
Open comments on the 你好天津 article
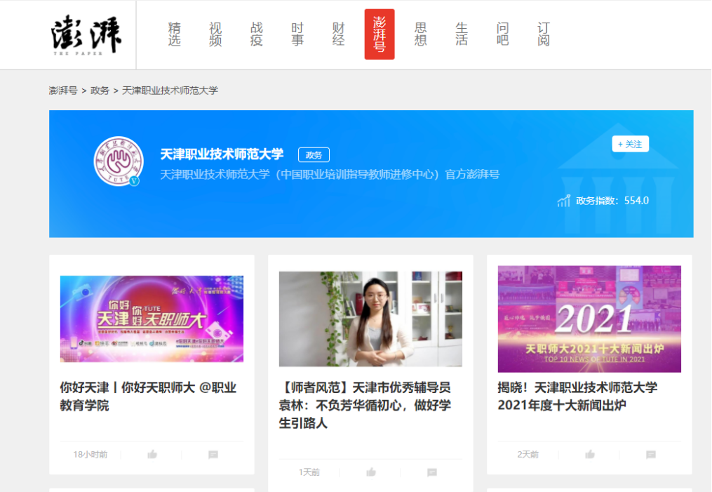(213, 454)
